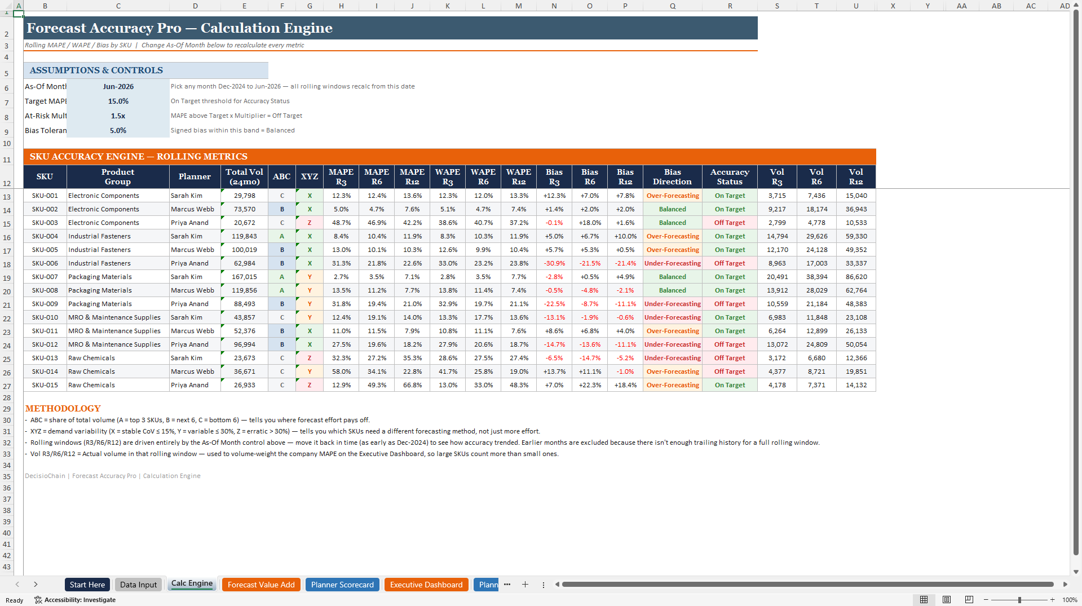Adjust the zoom slider handle

click(1019, 600)
